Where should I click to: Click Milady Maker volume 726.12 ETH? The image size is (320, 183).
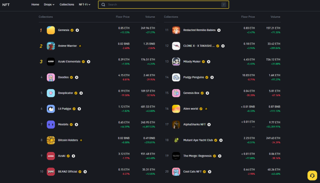(x=273, y=59)
